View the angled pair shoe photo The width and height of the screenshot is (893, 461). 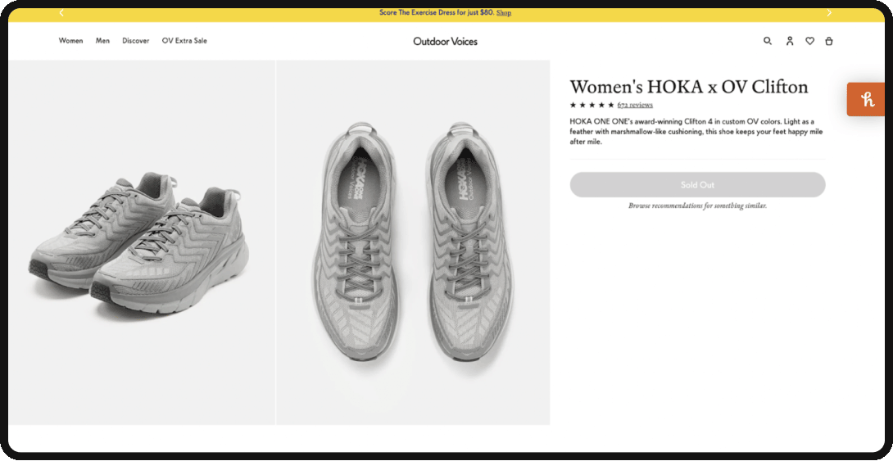(x=142, y=242)
